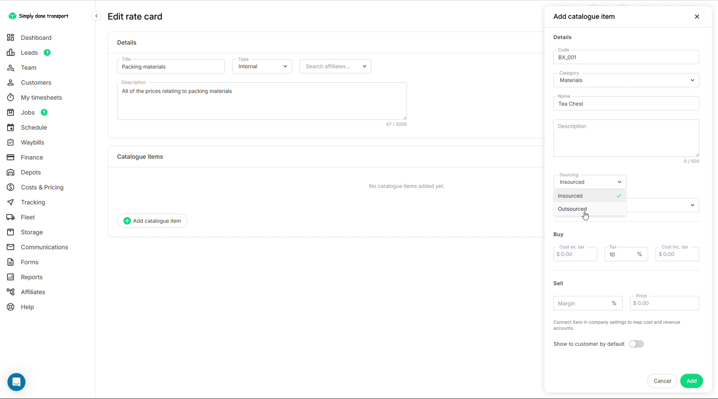Screen dimensions: 718x399
Task: Open the Help page link
Action: click(x=27, y=307)
